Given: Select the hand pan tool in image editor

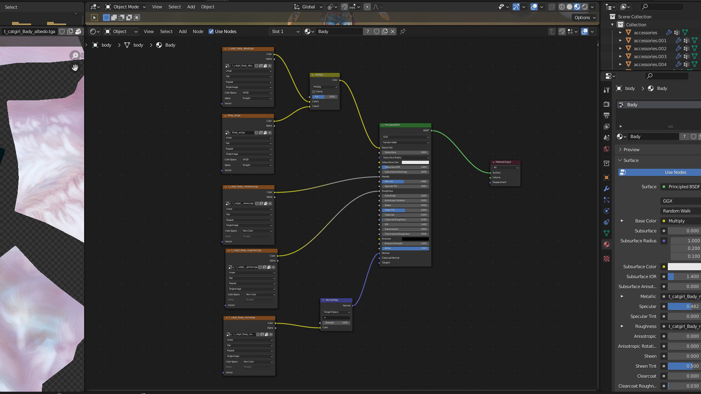Looking at the screenshot, I should coord(75,68).
